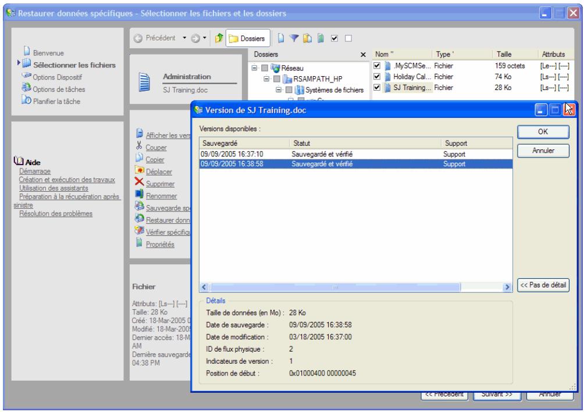The height and width of the screenshot is (412, 584).
Task: Open Résolution des problèmes help link
Action: pyautogui.click(x=55, y=214)
